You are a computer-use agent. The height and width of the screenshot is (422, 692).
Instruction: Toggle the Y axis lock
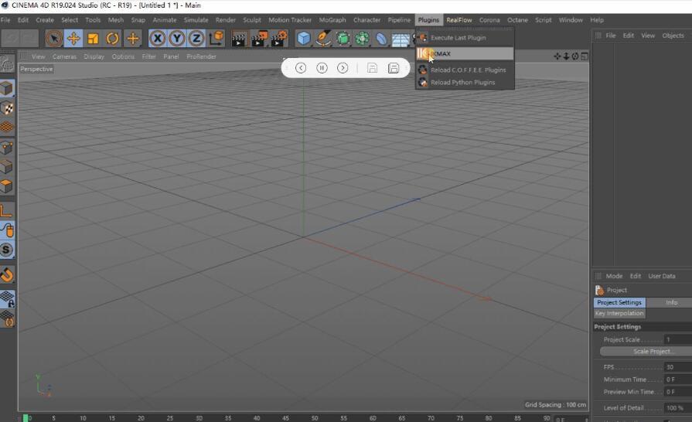tap(177, 39)
